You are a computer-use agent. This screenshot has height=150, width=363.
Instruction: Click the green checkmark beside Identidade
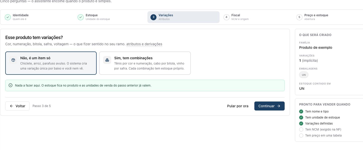click(x=8, y=17)
